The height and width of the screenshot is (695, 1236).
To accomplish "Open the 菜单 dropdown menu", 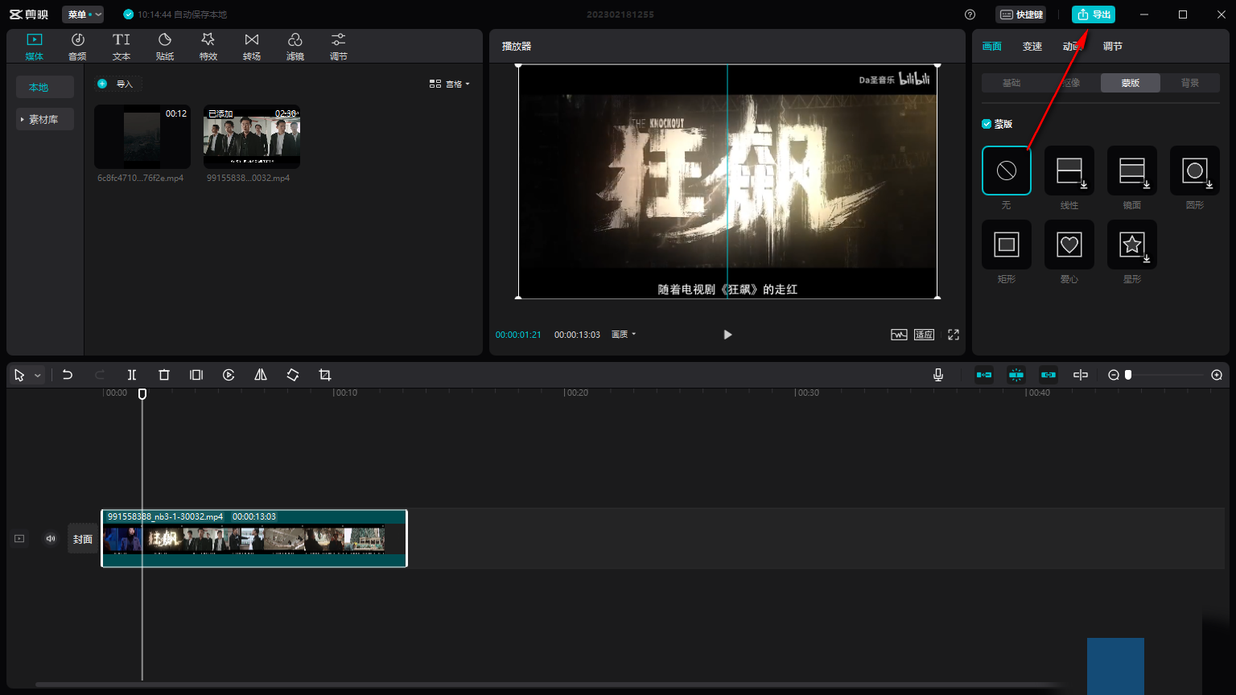I will tap(83, 14).
